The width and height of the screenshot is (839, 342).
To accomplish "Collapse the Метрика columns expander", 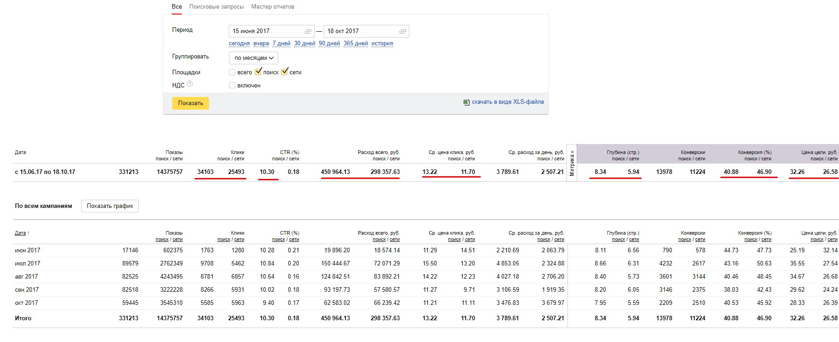I will tap(572, 163).
